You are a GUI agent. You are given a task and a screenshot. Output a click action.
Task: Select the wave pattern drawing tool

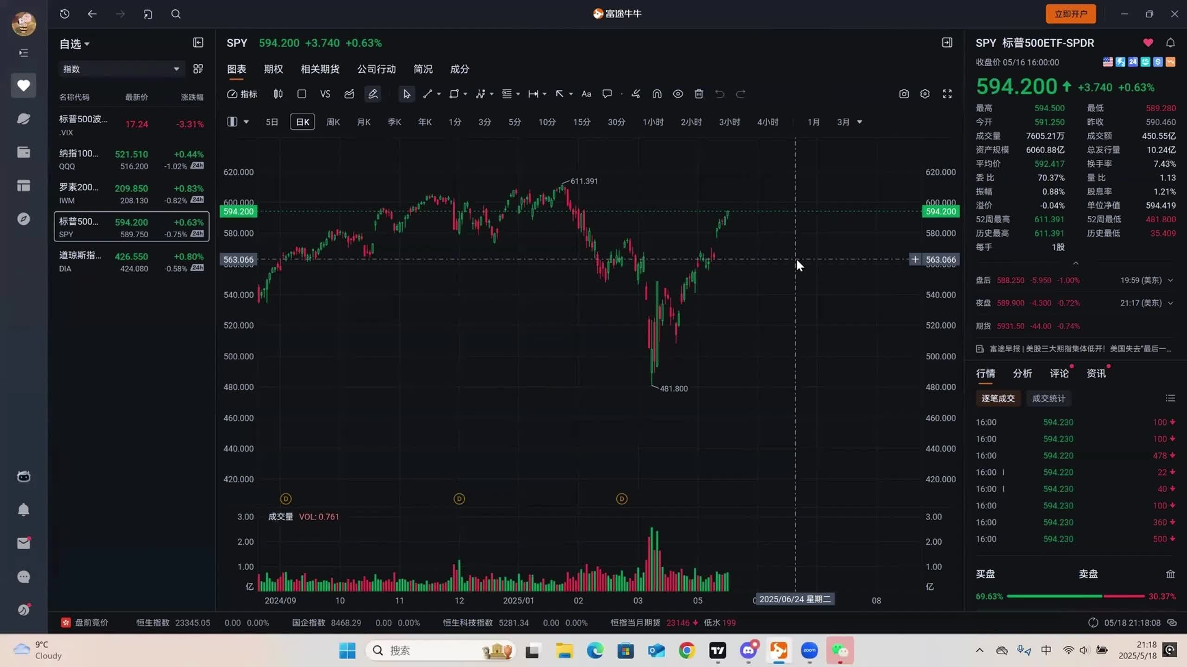click(x=480, y=94)
